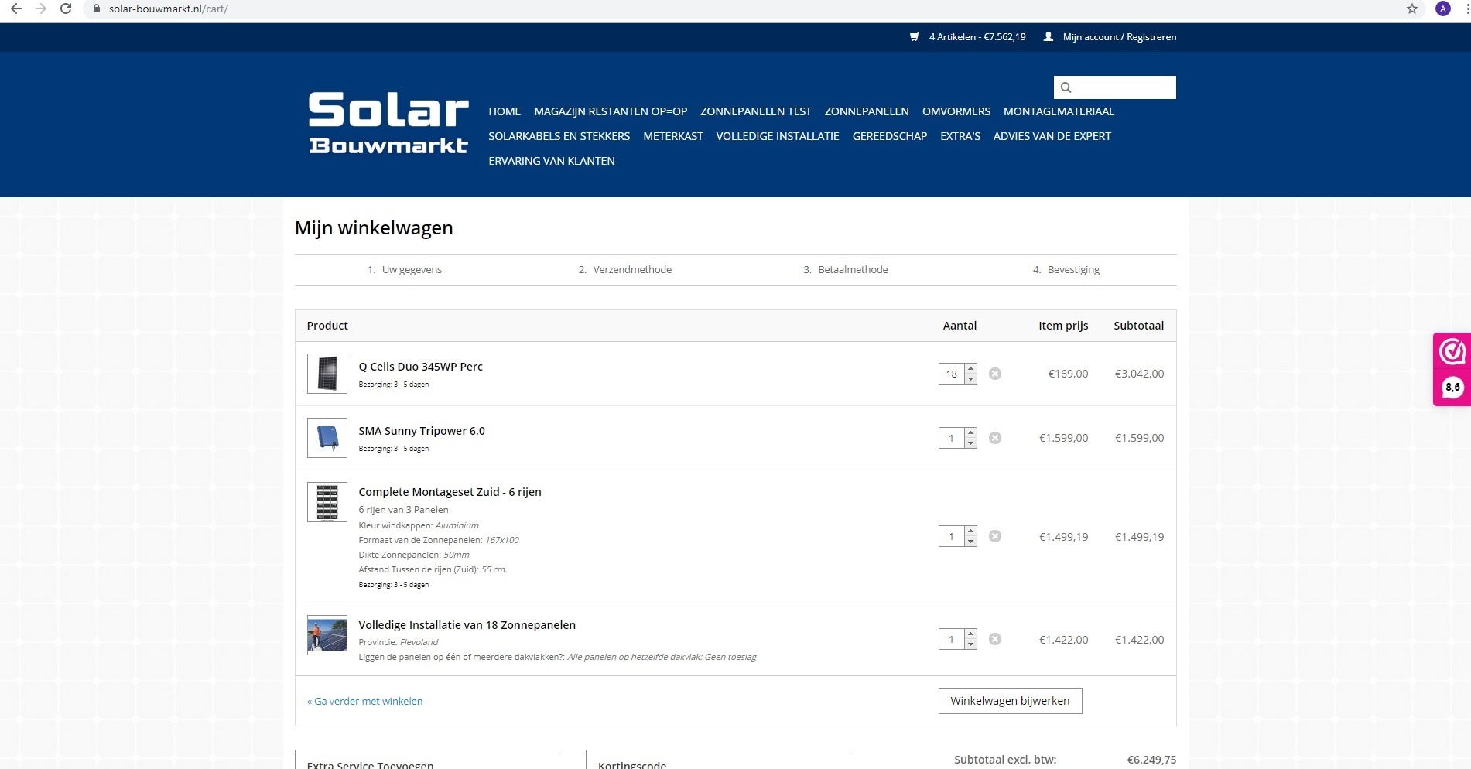The image size is (1471, 769).
Task: Click Ga verder met winkelen link
Action: pyautogui.click(x=364, y=702)
